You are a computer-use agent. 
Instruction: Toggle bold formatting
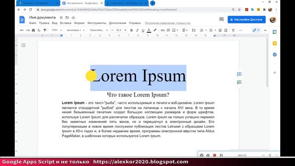[131, 30]
